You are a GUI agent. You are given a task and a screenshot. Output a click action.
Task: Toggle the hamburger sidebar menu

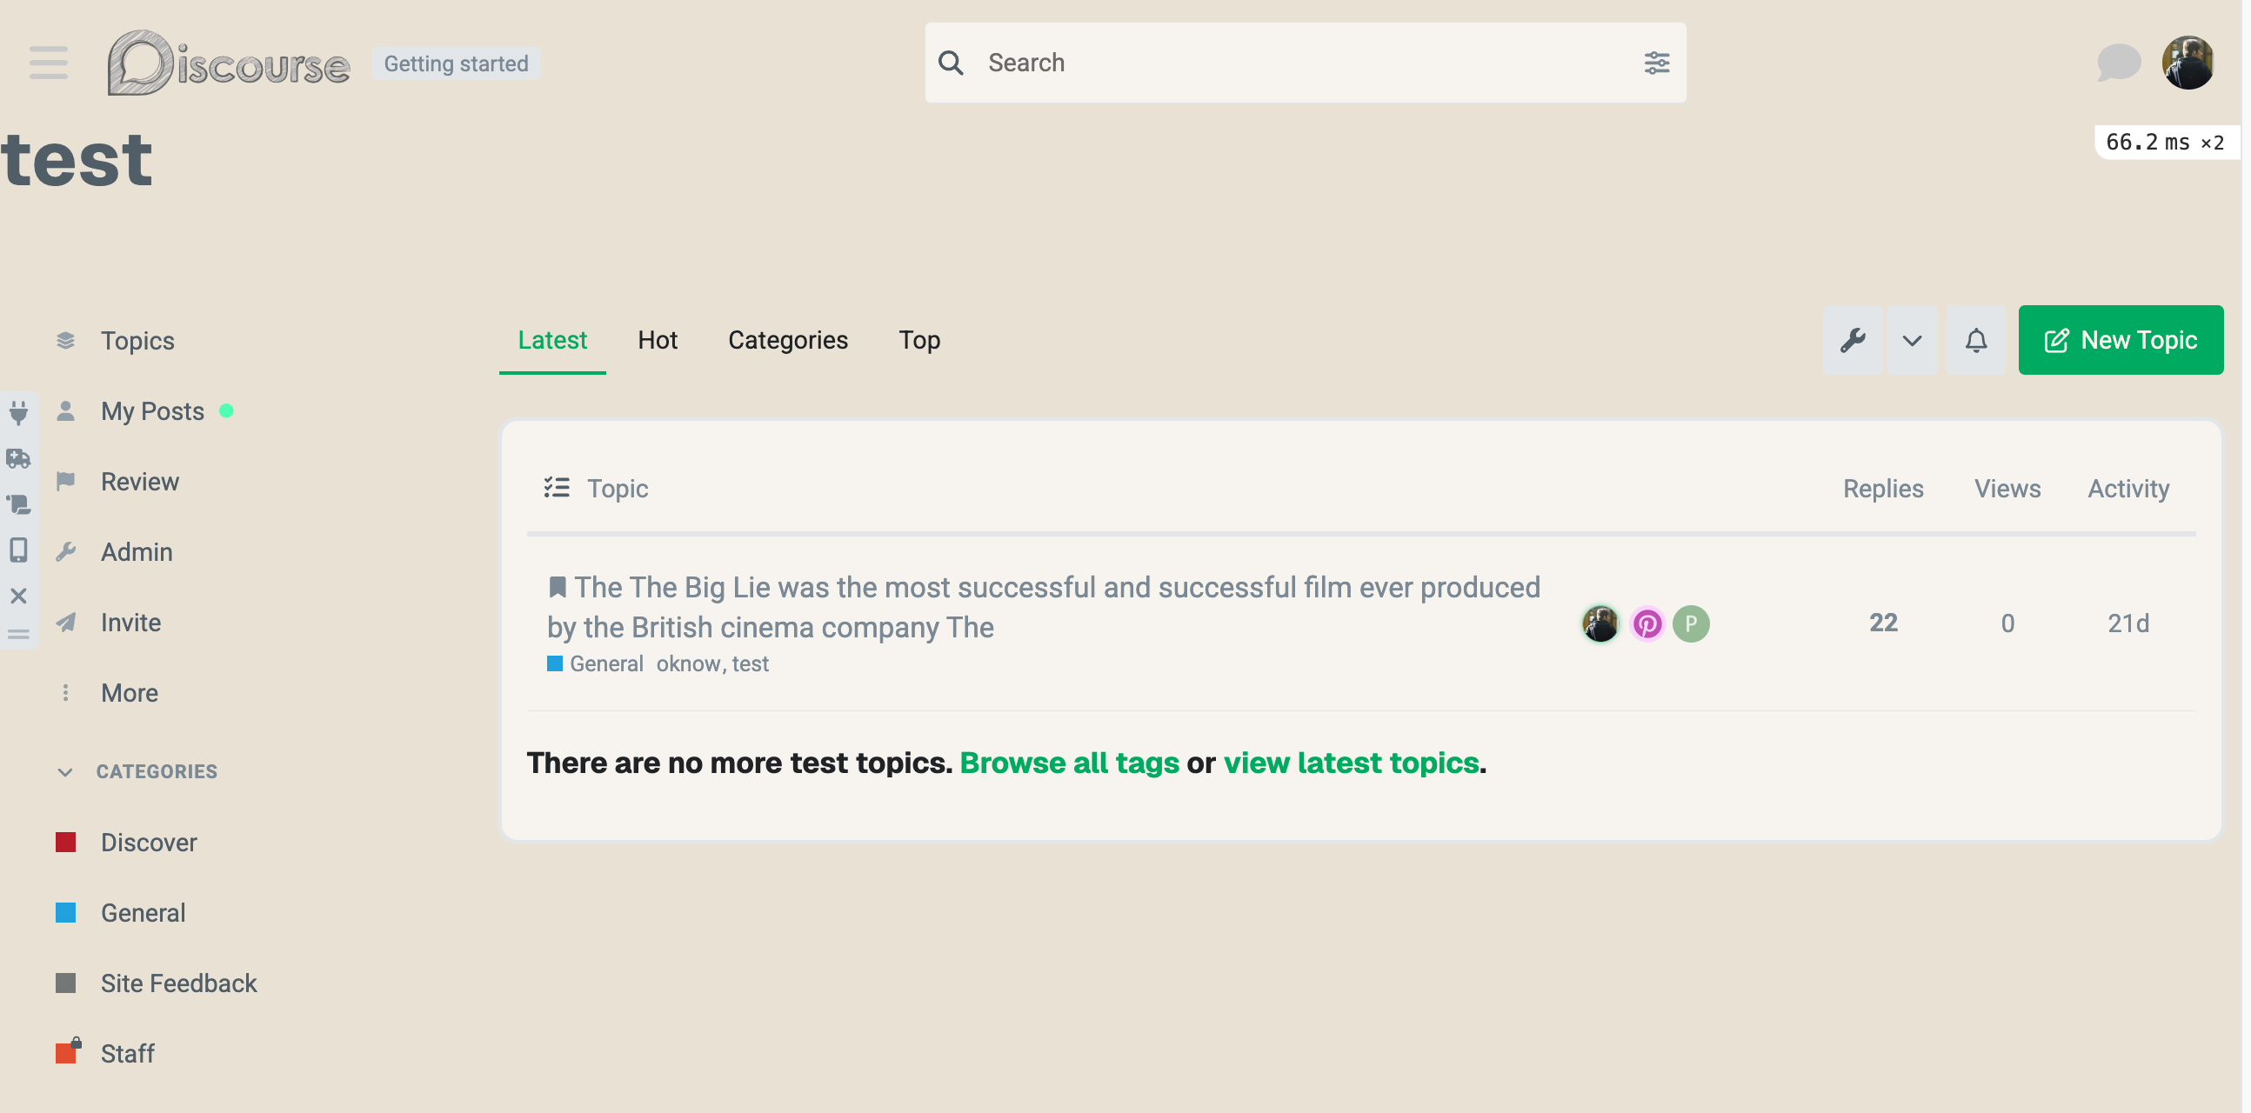tap(48, 63)
